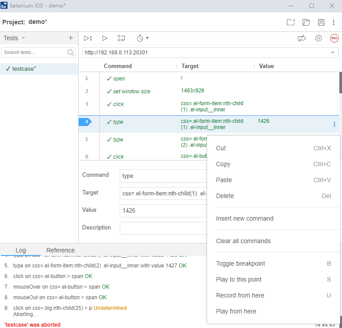
Task: Choose Paste from context menu
Action: point(274,180)
